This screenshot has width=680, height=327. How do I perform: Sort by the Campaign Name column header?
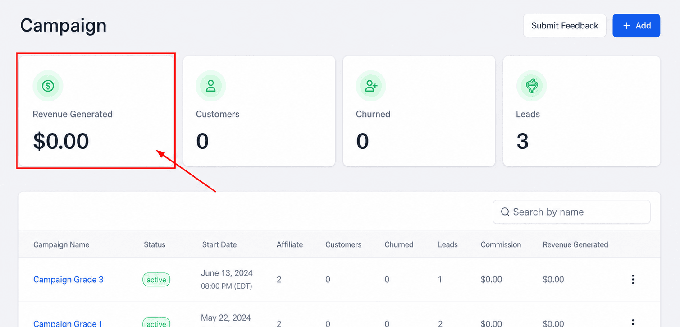(61, 245)
